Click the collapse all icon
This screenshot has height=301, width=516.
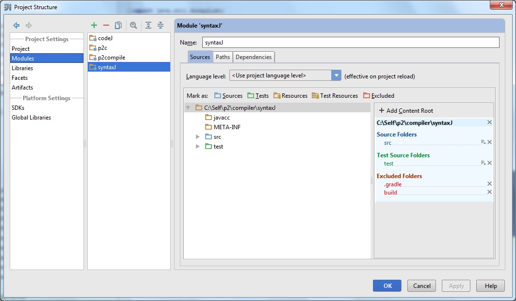161,25
